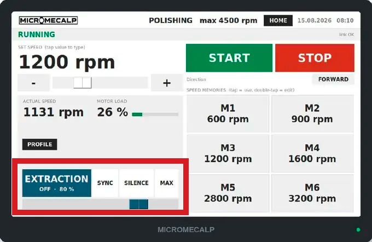Click the actual speed 1131 rpm readout
372x242 pixels.
point(54,112)
